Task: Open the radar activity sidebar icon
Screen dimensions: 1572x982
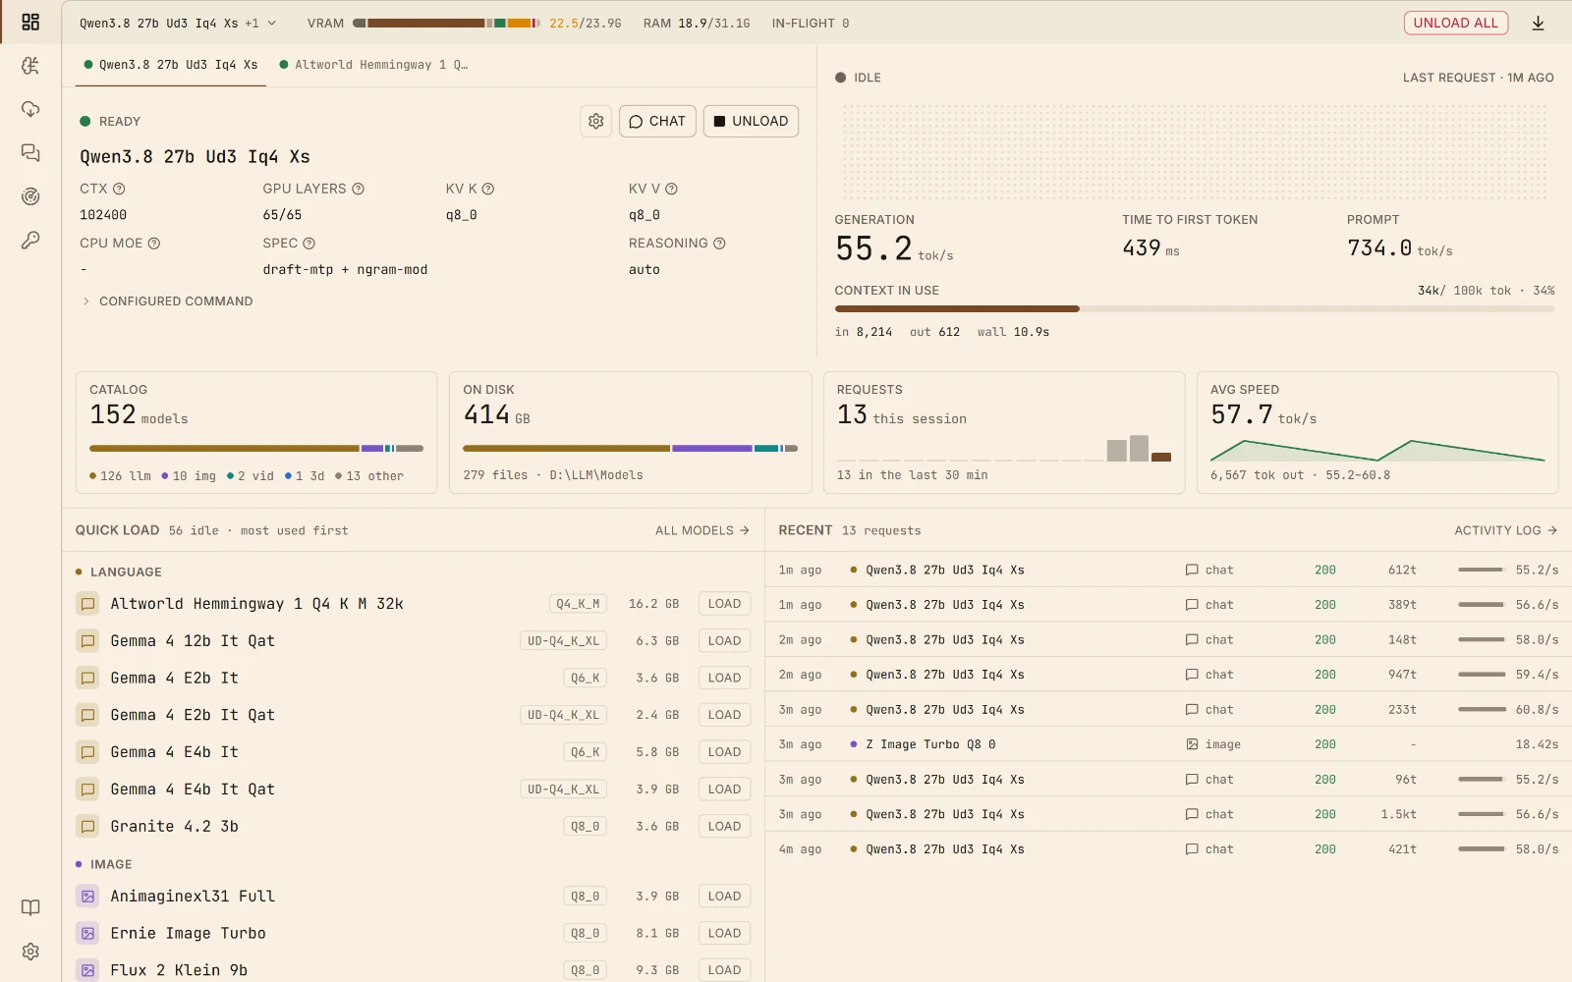Action: (x=30, y=196)
